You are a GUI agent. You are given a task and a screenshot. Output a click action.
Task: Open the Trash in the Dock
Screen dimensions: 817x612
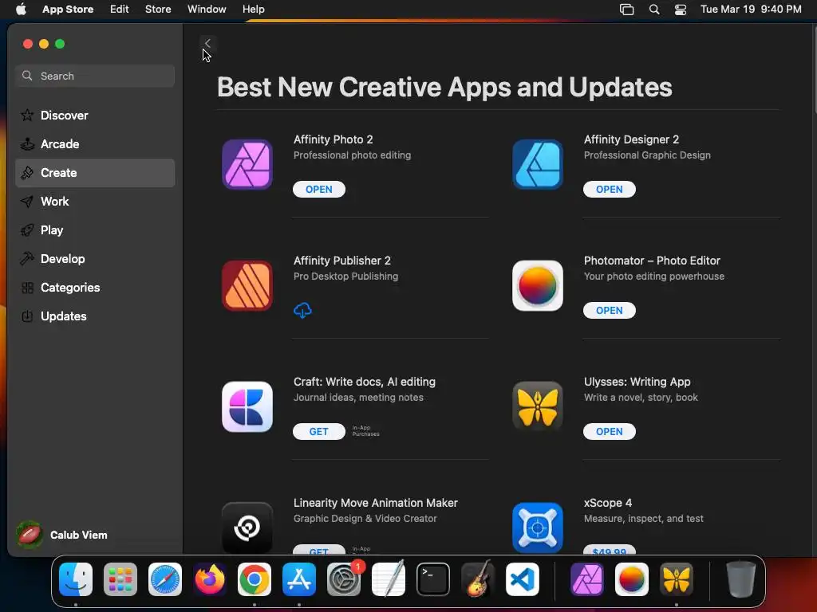[x=741, y=579]
